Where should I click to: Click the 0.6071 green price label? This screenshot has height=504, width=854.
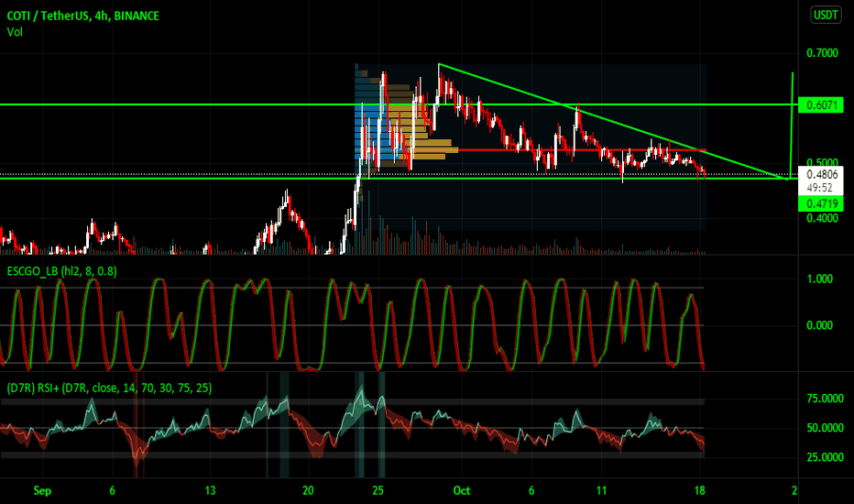pyautogui.click(x=821, y=104)
